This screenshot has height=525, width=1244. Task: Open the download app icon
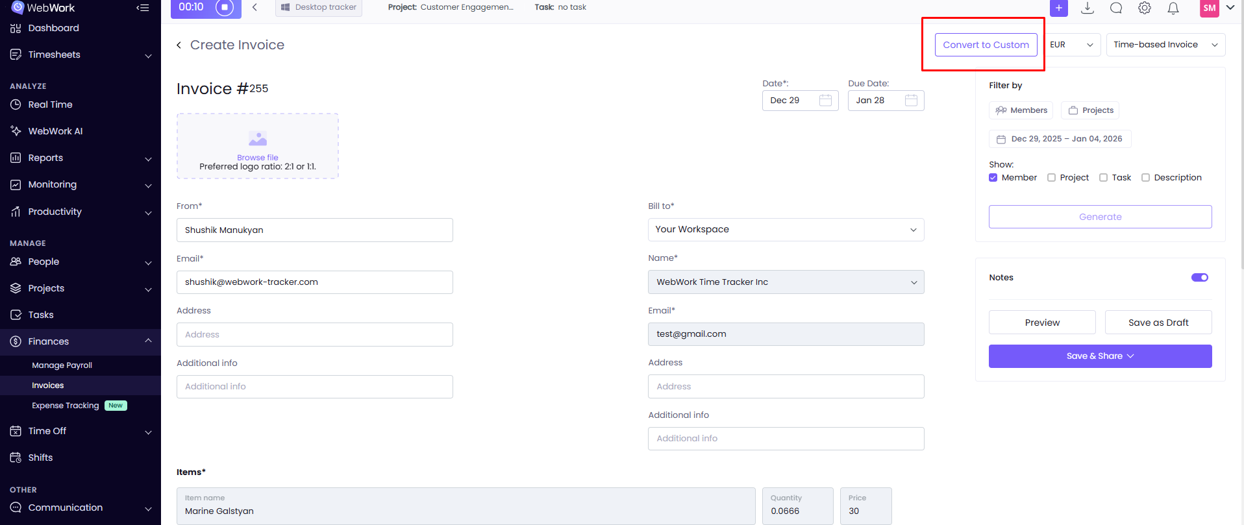click(x=1088, y=8)
